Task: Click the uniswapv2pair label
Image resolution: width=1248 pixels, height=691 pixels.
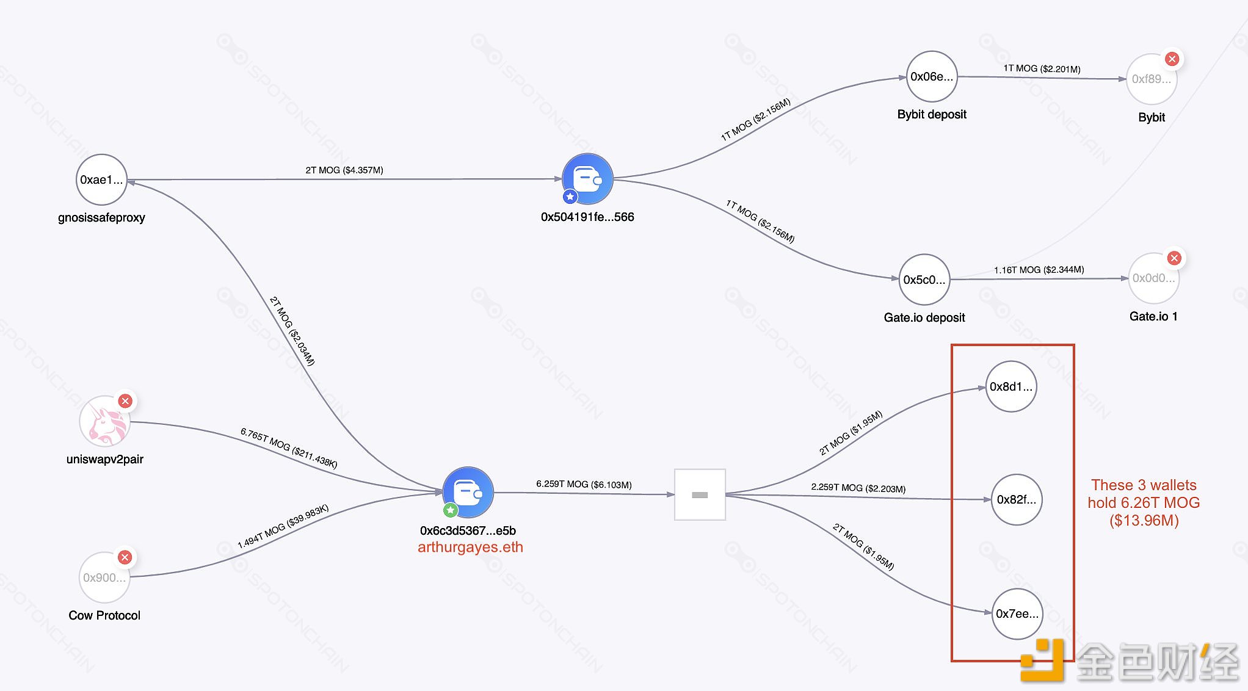Action: click(105, 459)
